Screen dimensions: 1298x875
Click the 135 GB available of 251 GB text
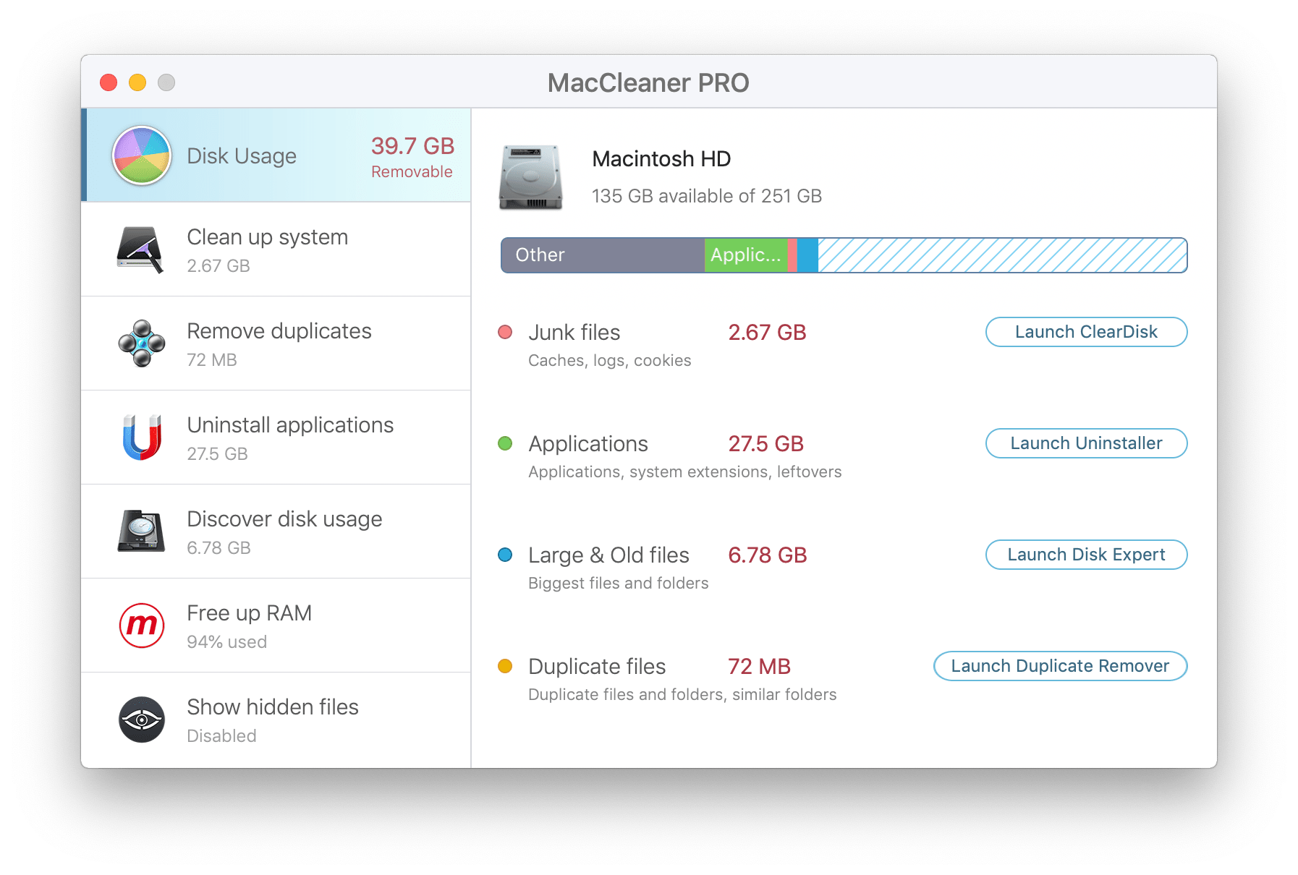pyautogui.click(x=707, y=196)
